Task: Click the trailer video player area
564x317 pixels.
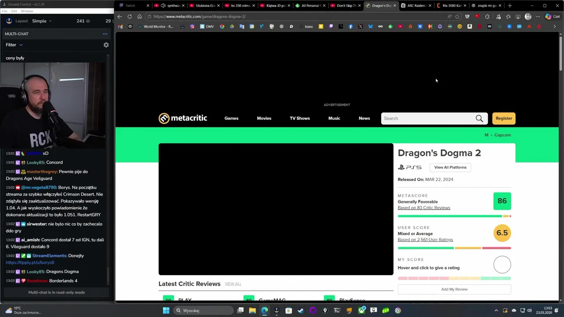Action: 276,209
